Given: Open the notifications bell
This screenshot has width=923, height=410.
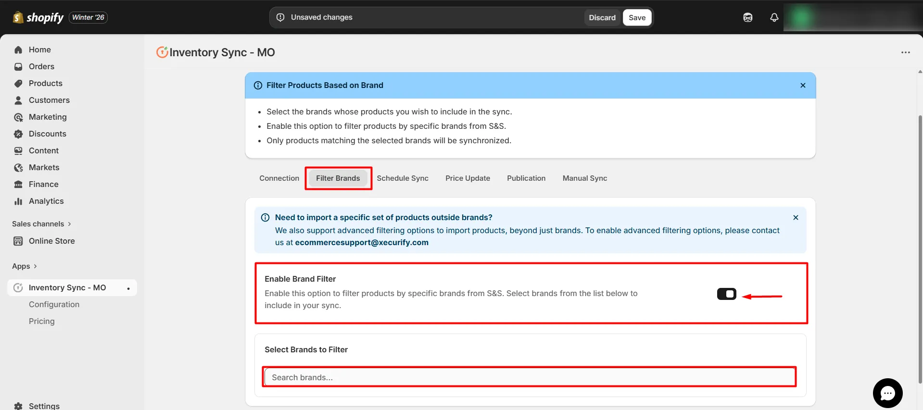Looking at the screenshot, I should point(774,17).
